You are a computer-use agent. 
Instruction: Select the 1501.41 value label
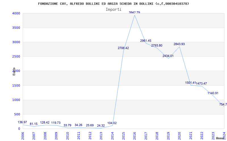coord(190,83)
